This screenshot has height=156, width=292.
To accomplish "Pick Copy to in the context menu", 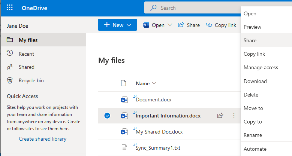I will pyautogui.click(x=266, y=122).
